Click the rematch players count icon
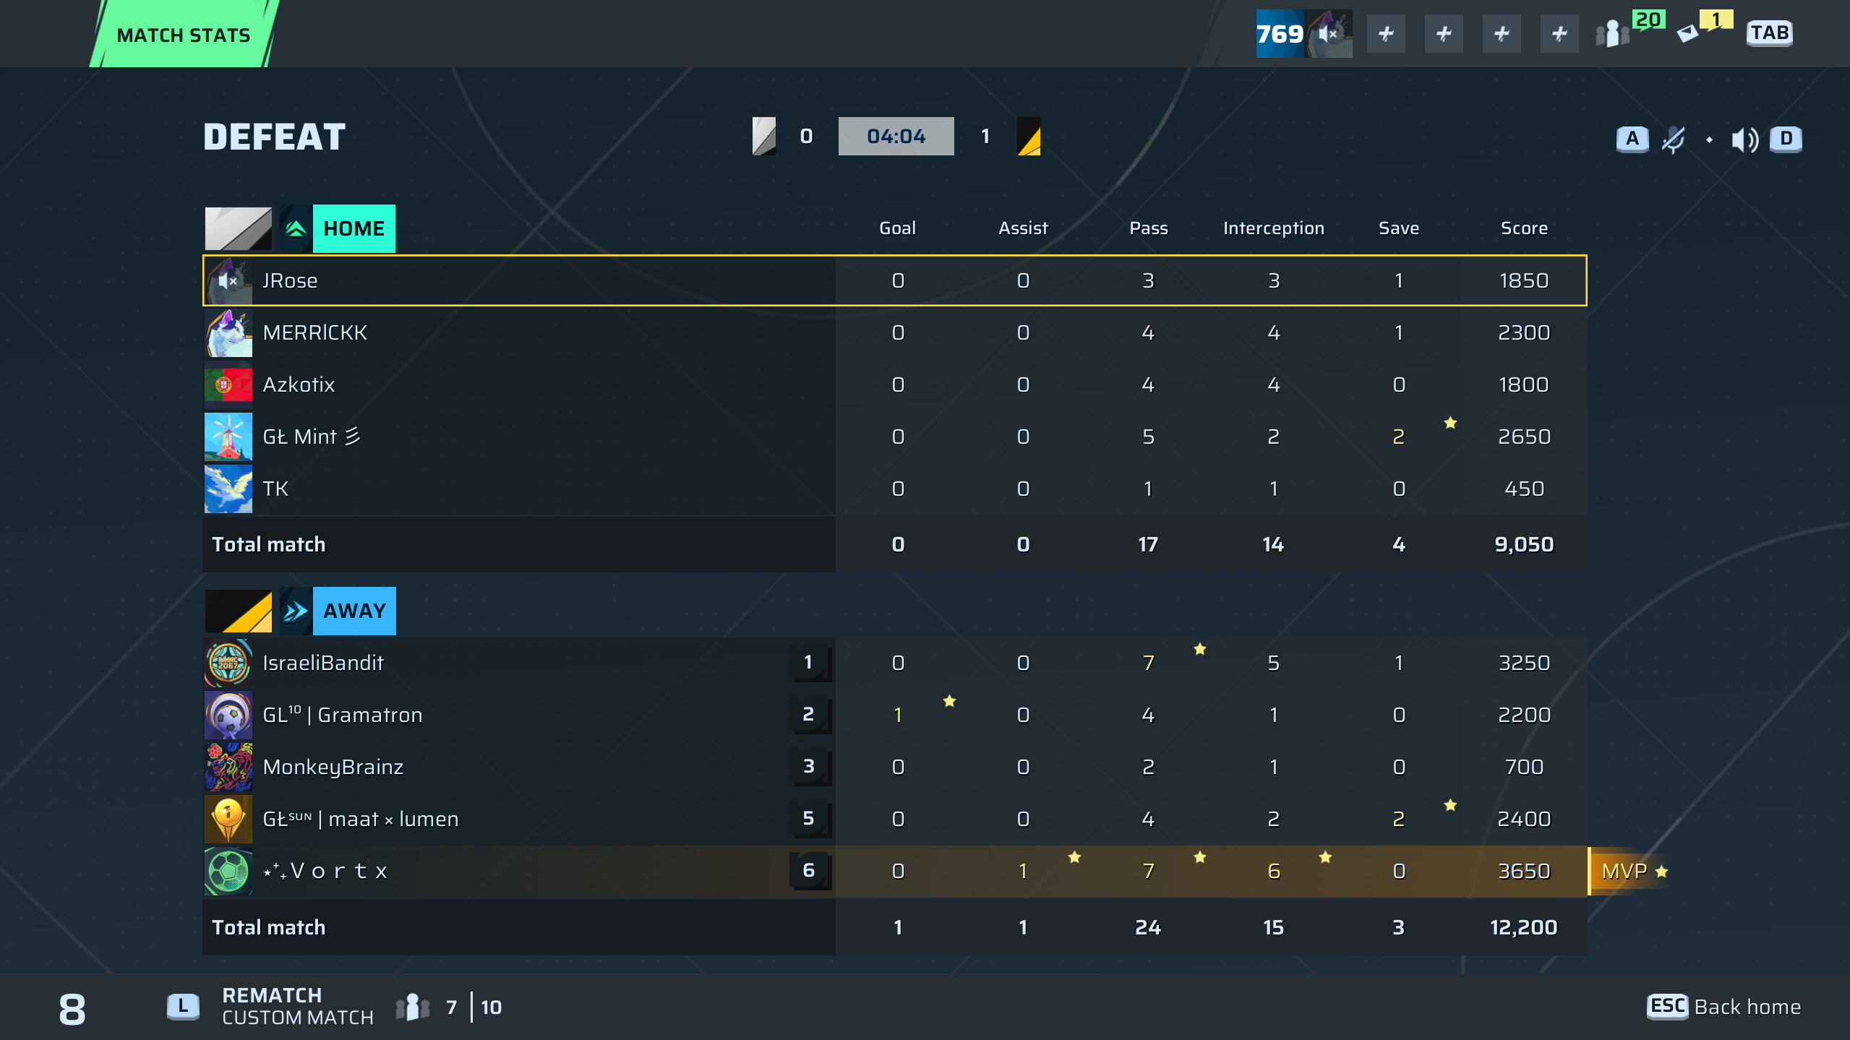The width and height of the screenshot is (1850, 1040). [413, 1007]
